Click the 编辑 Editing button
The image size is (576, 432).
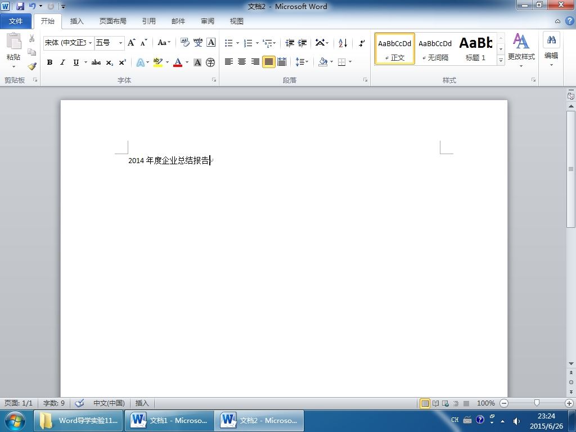pyautogui.click(x=551, y=49)
